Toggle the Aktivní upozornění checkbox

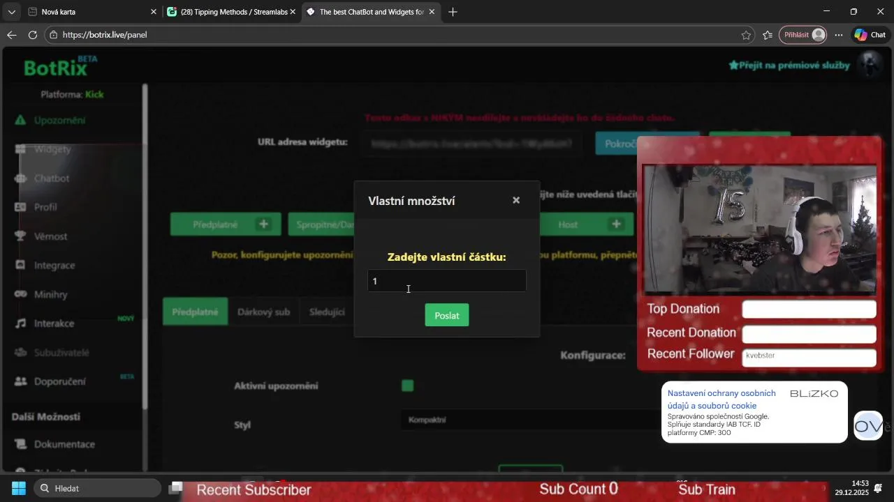[408, 386]
